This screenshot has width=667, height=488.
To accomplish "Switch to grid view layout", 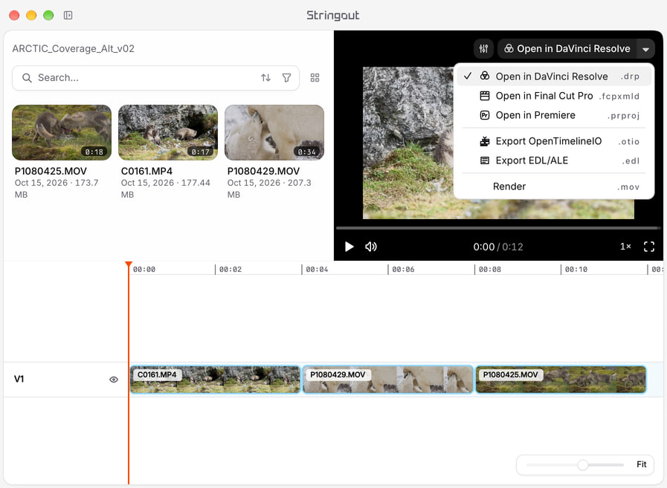I will point(315,78).
